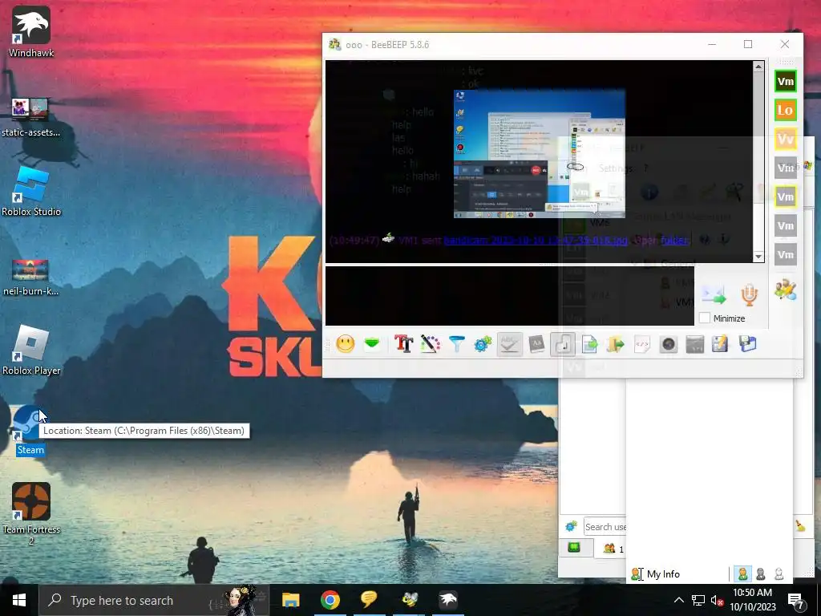821x616 pixels.
Task: Click the muted volume tray icon
Action: 717,601
